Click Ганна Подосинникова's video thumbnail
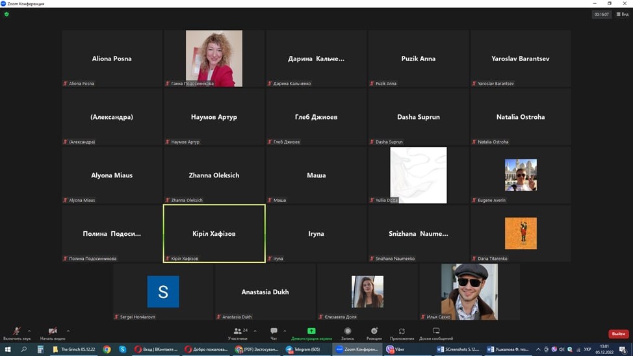633x356 pixels. coord(214,58)
